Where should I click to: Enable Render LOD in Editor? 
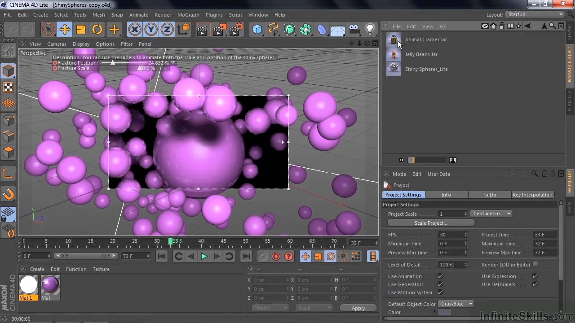[535, 265]
